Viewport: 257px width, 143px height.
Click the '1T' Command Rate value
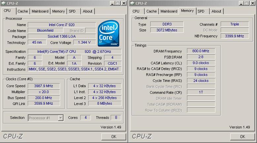click(201, 92)
